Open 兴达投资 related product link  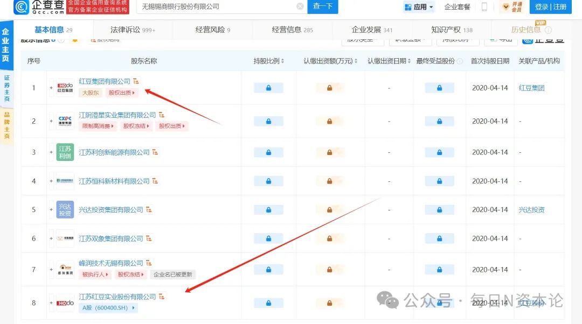click(531, 209)
